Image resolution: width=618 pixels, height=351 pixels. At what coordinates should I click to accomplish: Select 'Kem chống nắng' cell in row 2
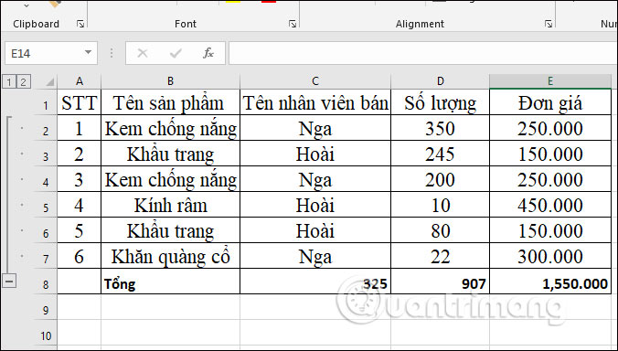(170, 128)
